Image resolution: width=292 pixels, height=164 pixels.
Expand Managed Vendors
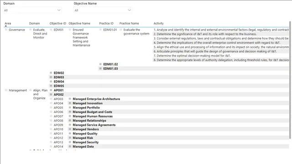tap(70, 129)
